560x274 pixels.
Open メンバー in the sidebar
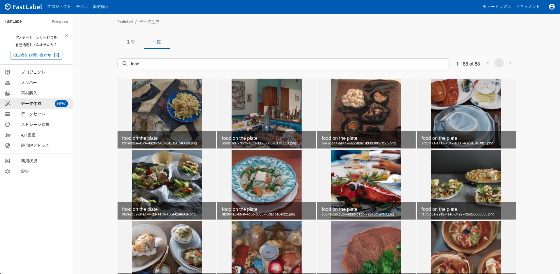pos(36,83)
